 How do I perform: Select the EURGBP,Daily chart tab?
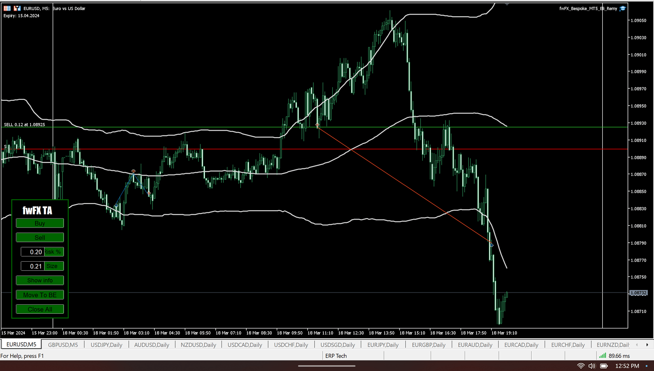click(x=428, y=344)
